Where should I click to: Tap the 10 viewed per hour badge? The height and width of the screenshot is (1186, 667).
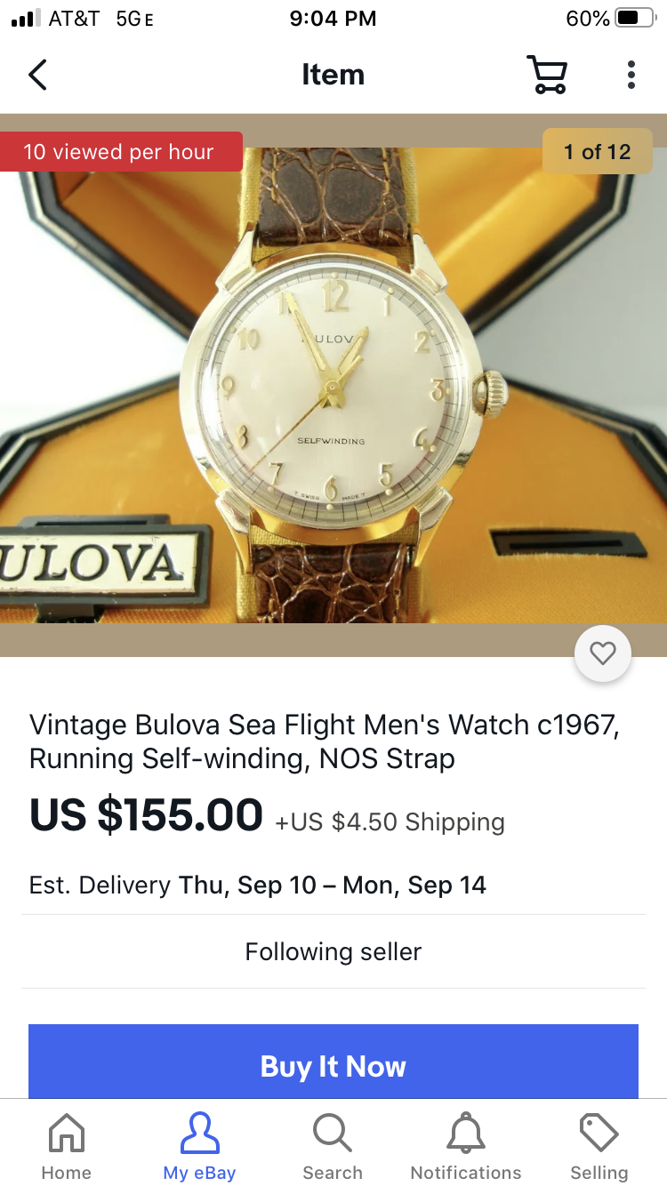(x=121, y=151)
